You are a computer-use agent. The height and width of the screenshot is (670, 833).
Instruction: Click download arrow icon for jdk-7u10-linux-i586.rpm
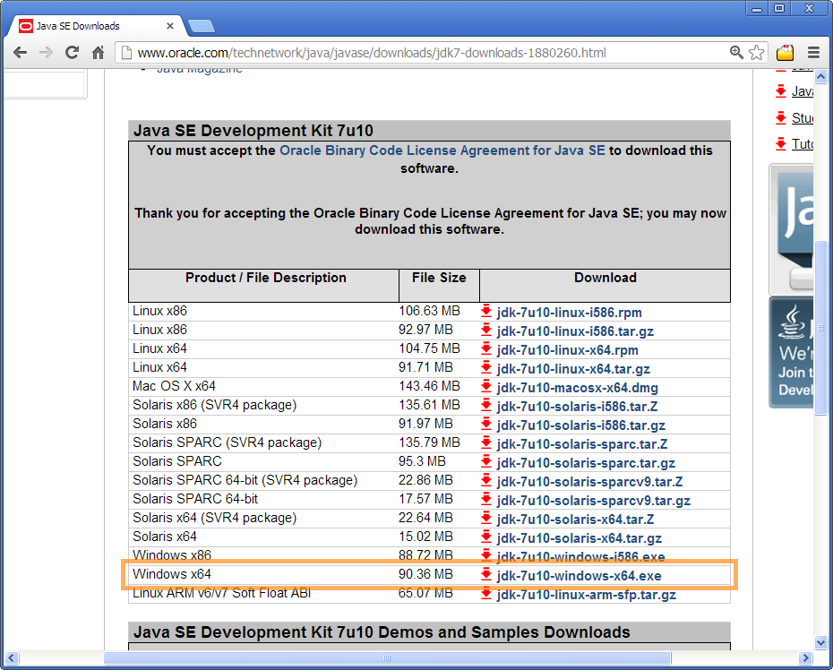pos(486,311)
